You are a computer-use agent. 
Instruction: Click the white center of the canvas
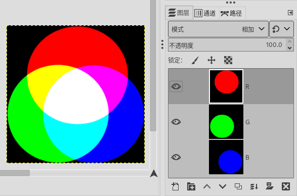pos(76,96)
